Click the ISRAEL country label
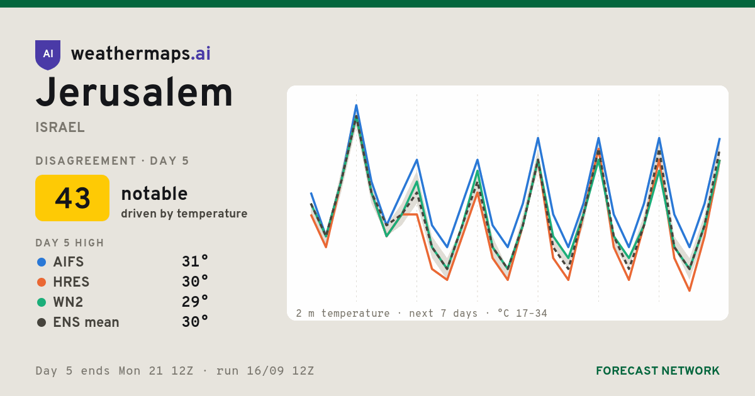The image size is (755, 396). pyautogui.click(x=60, y=128)
